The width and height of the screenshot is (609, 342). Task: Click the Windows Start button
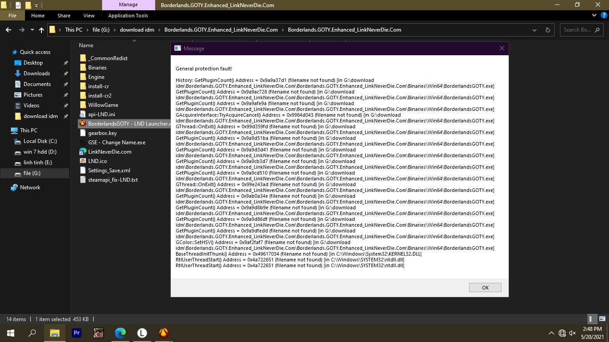(11, 333)
